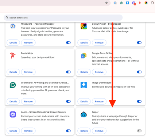This screenshot has height=138, width=155.
Task: Disable the Google Docs Offline toggle
Action: pos(139,72)
